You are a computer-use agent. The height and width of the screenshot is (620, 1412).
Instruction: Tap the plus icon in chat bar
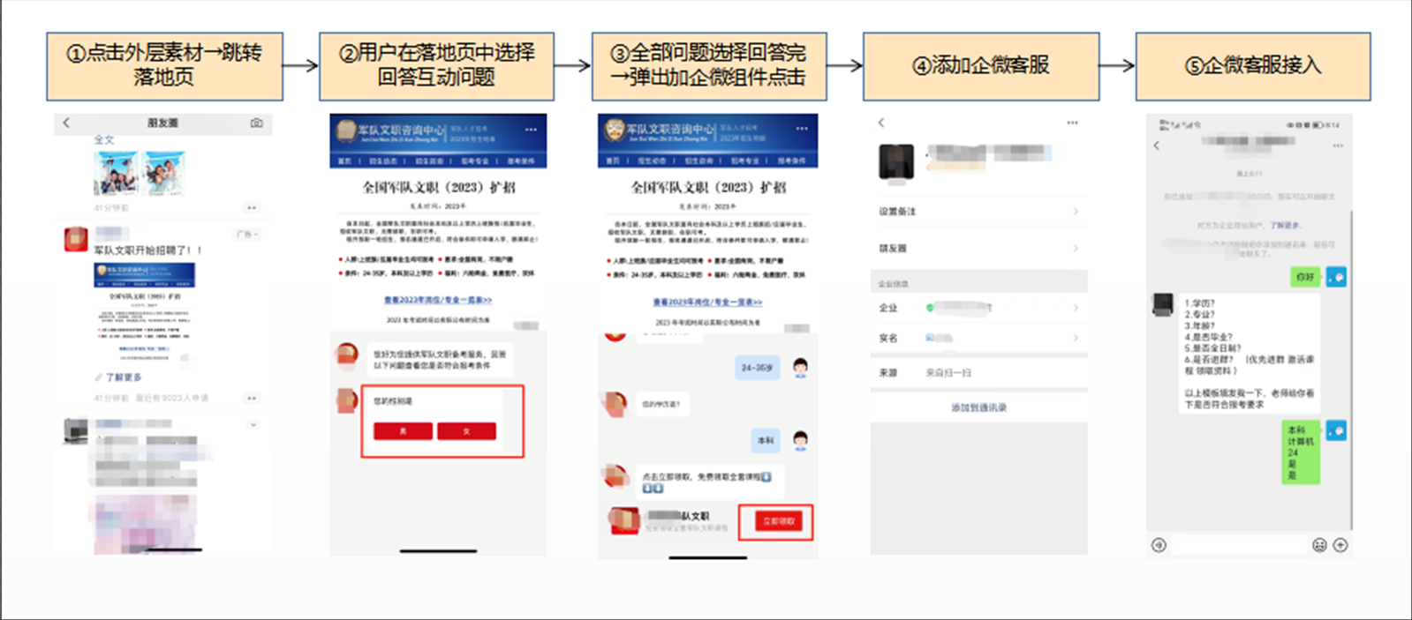coord(1340,545)
